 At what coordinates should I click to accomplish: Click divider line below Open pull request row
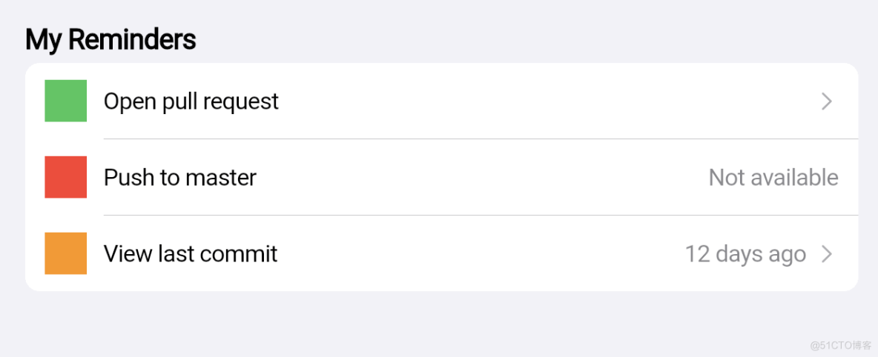pos(481,139)
